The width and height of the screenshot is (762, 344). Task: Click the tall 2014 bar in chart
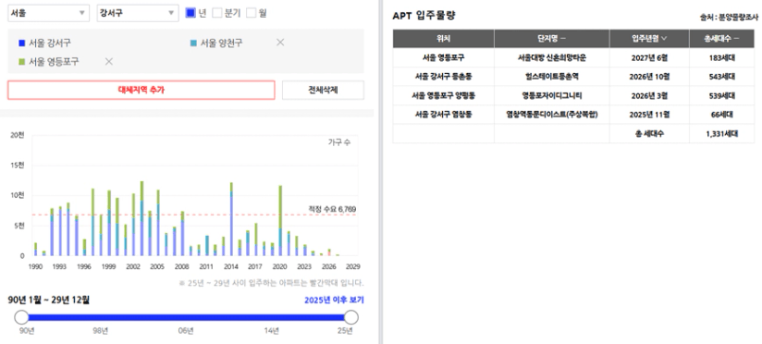point(231,219)
